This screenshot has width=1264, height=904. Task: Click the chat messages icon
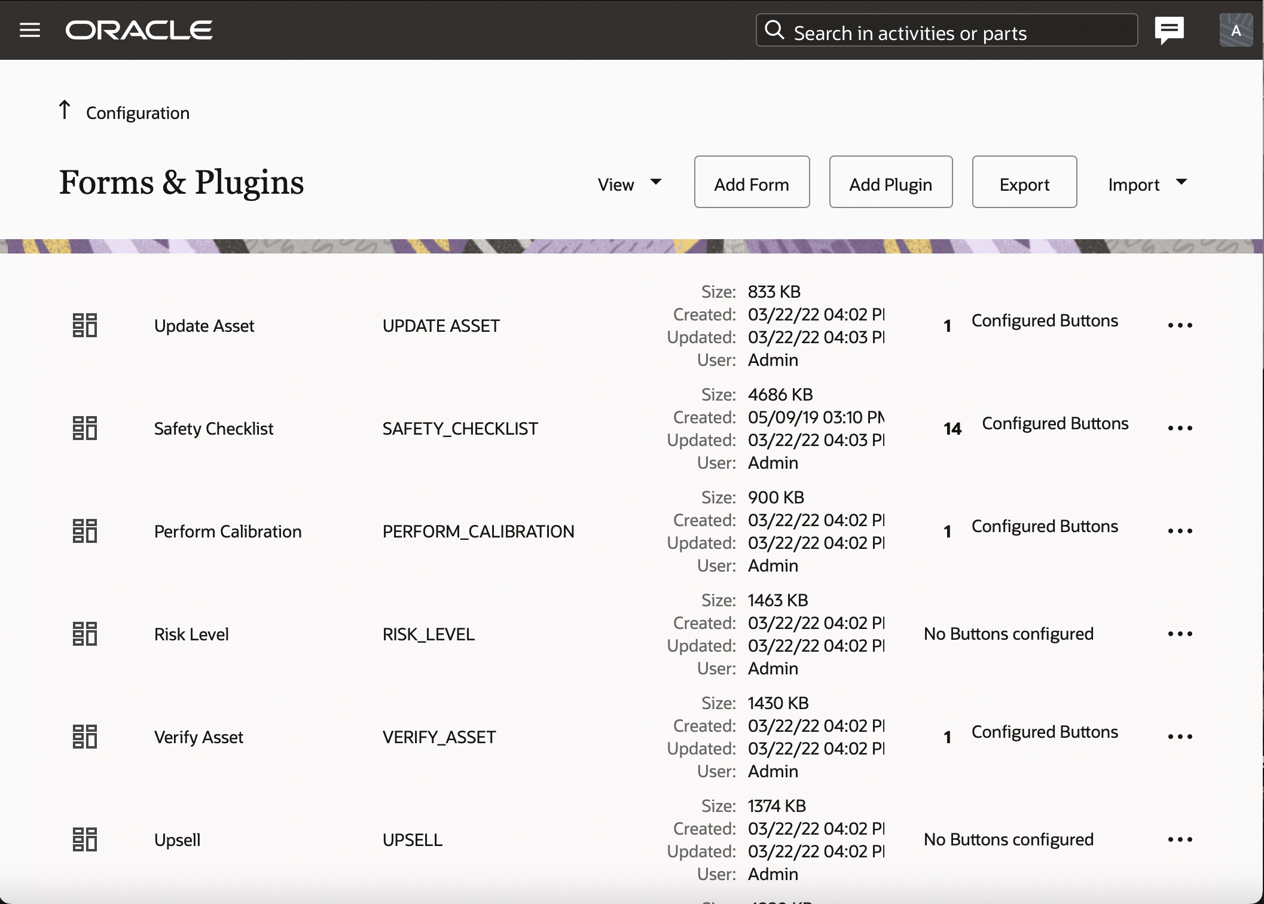point(1169,30)
